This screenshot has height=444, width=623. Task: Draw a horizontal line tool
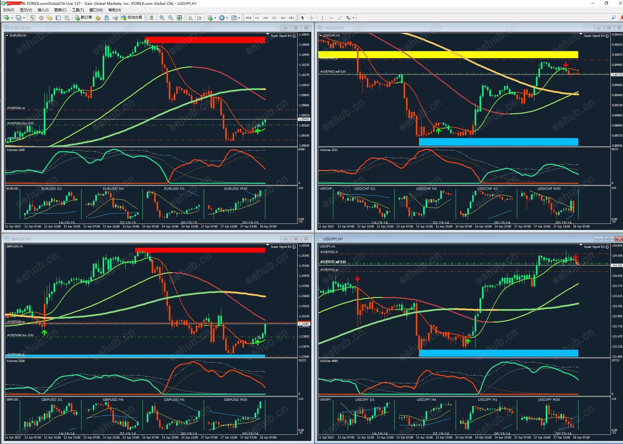pyautogui.click(x=331, y=18)
